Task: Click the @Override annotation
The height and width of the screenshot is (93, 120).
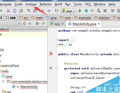Action: [71, 64]
